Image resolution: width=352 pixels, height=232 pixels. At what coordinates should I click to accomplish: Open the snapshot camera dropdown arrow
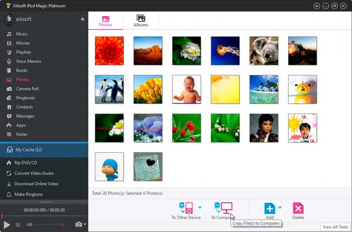coord(85,224)
